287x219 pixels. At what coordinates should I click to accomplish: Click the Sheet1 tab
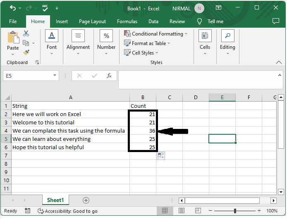pos(55,200)
